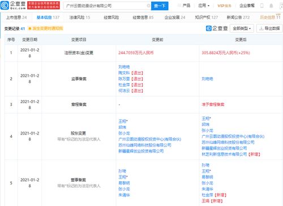Click the 导出数据 export button
The height and width of the screenshot is (206, 283).
269,28
